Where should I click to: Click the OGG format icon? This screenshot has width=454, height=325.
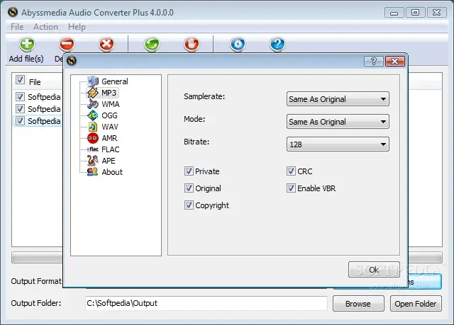93,115
